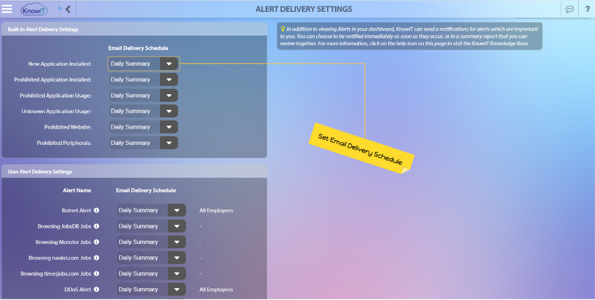Open New Application Installed schedule dropdown
Screen dimensions: 595x300
pos(143,64)
